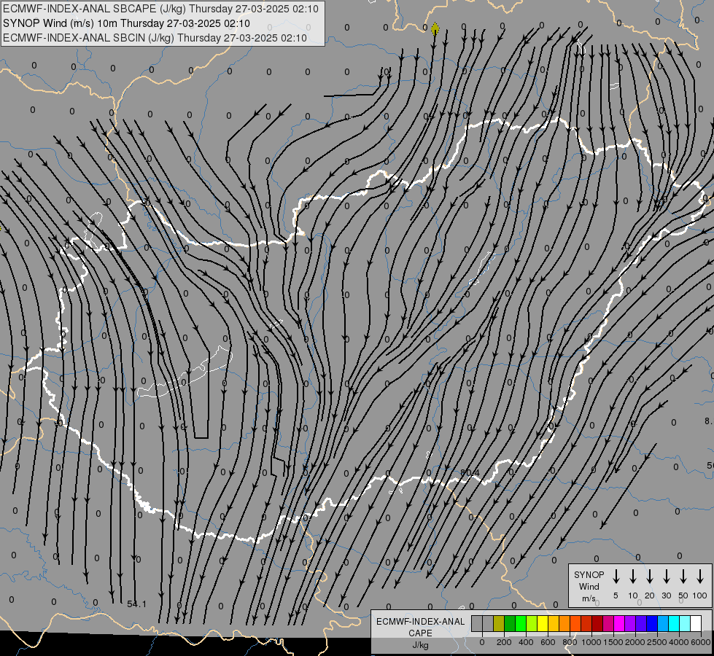This screenshot has height=656, width=714.
Task: Select the purple swatch left of 2000
Action: pos(629,623)
